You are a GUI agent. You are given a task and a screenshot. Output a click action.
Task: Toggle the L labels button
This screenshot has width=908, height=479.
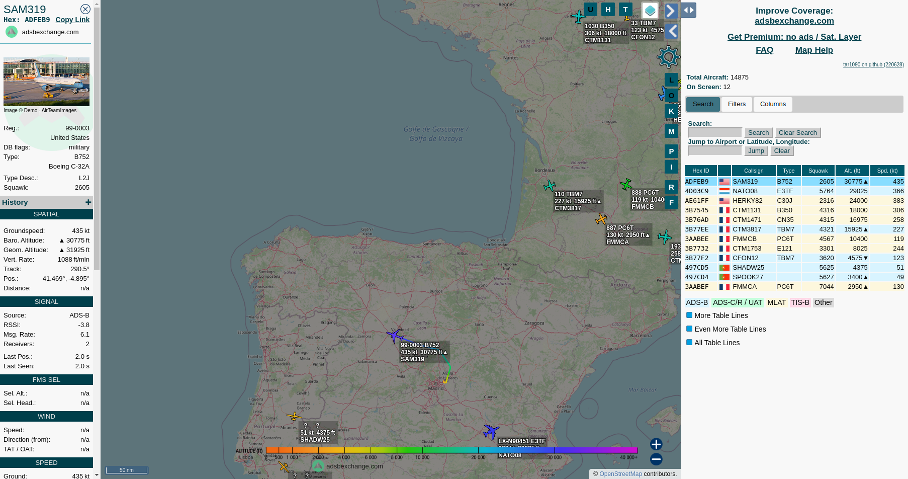(671, 80)
